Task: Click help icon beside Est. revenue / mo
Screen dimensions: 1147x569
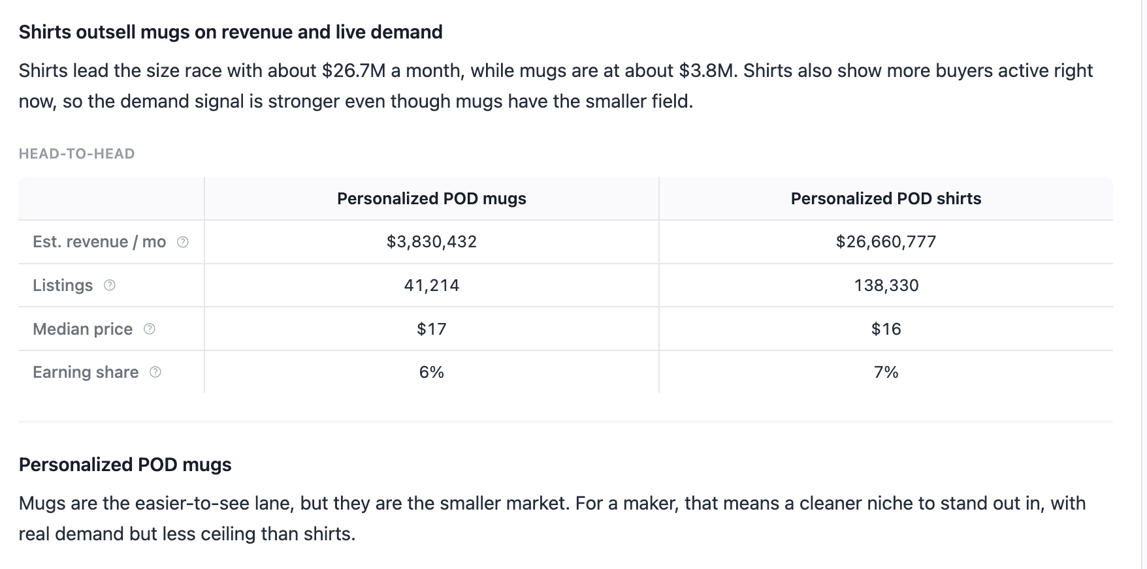Action: click(183, 242)
